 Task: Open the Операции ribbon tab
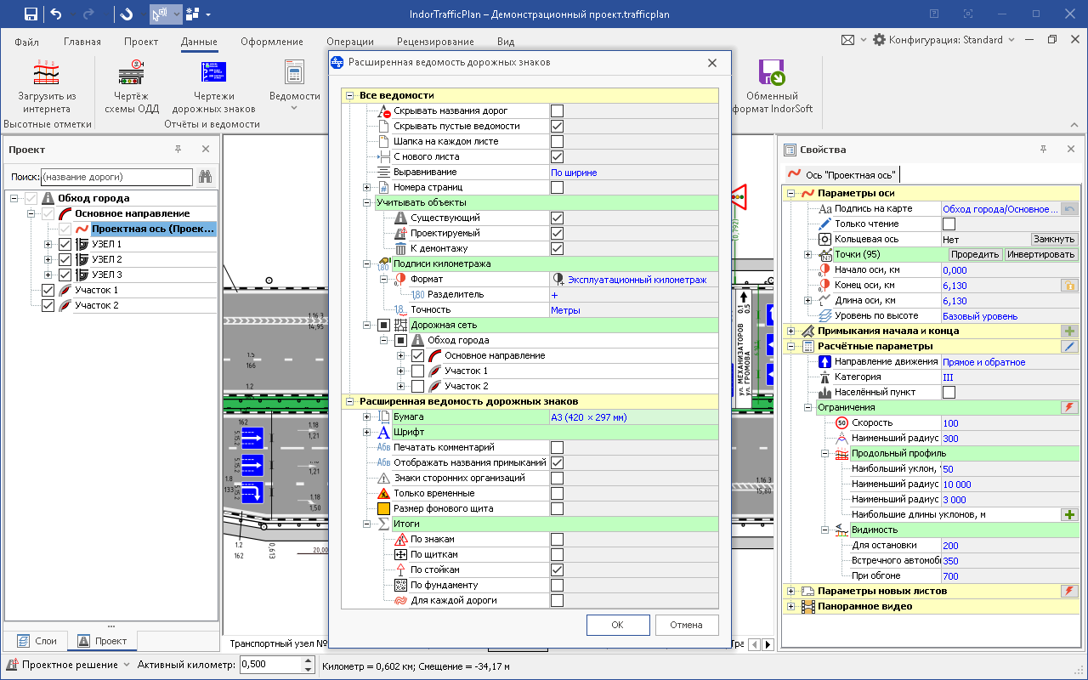349,42
